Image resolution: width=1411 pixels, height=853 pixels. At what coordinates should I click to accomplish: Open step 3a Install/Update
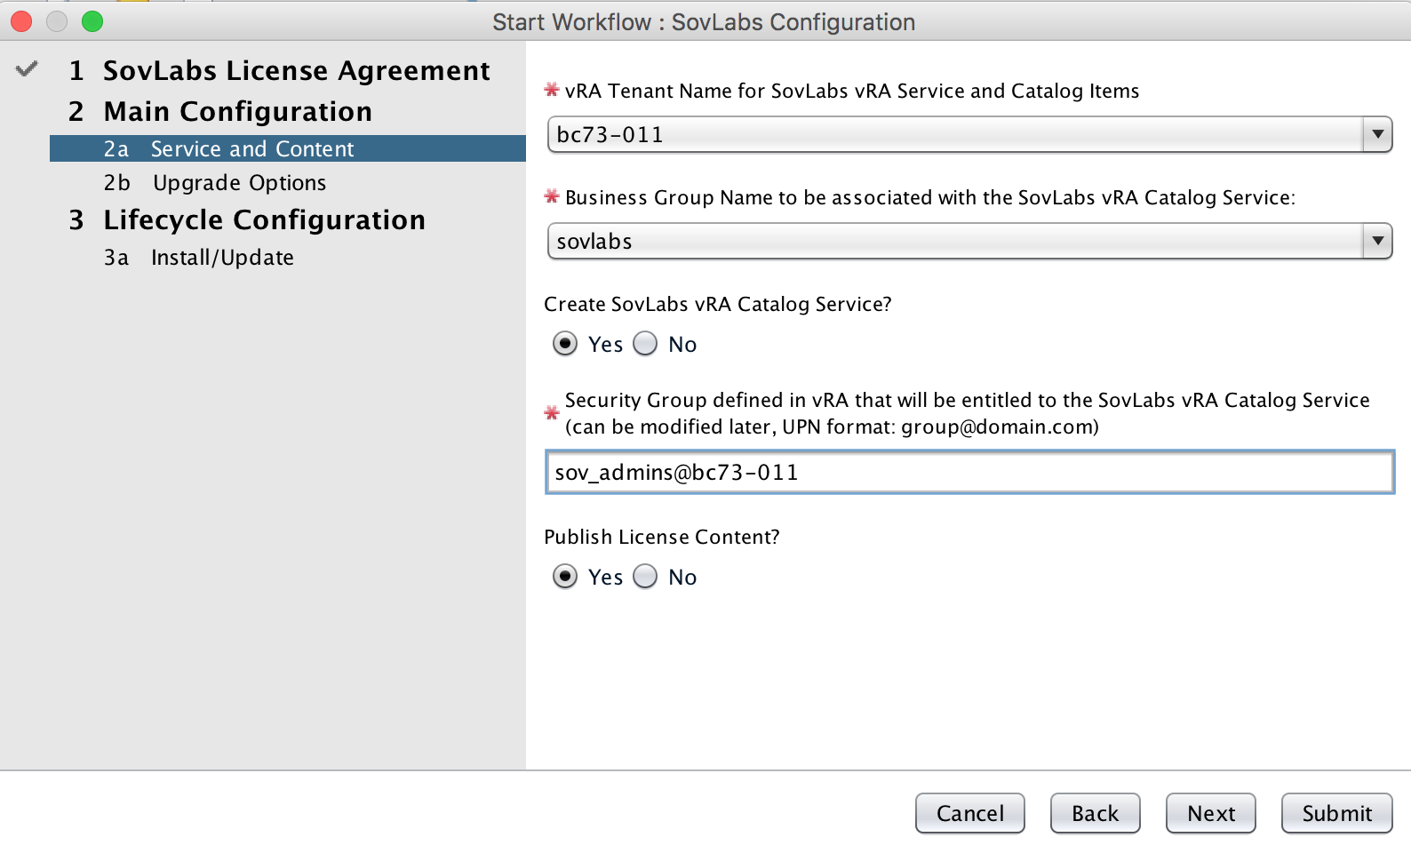pos(199,257)
